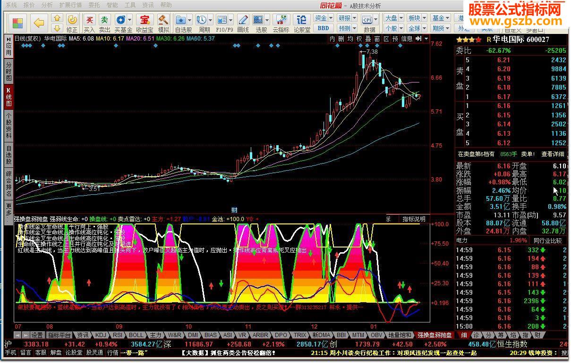Click the BBD button
Viewport: 571px width, 363px height.
324,28
